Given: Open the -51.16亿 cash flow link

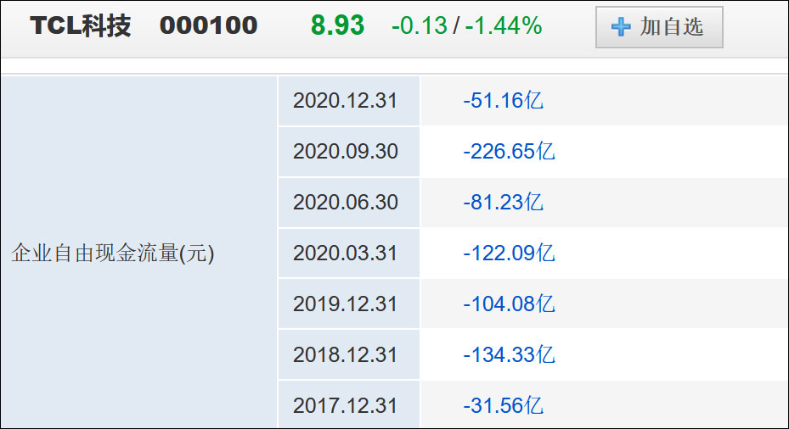Looking at the screenshot, I should (x=503, y=101).
